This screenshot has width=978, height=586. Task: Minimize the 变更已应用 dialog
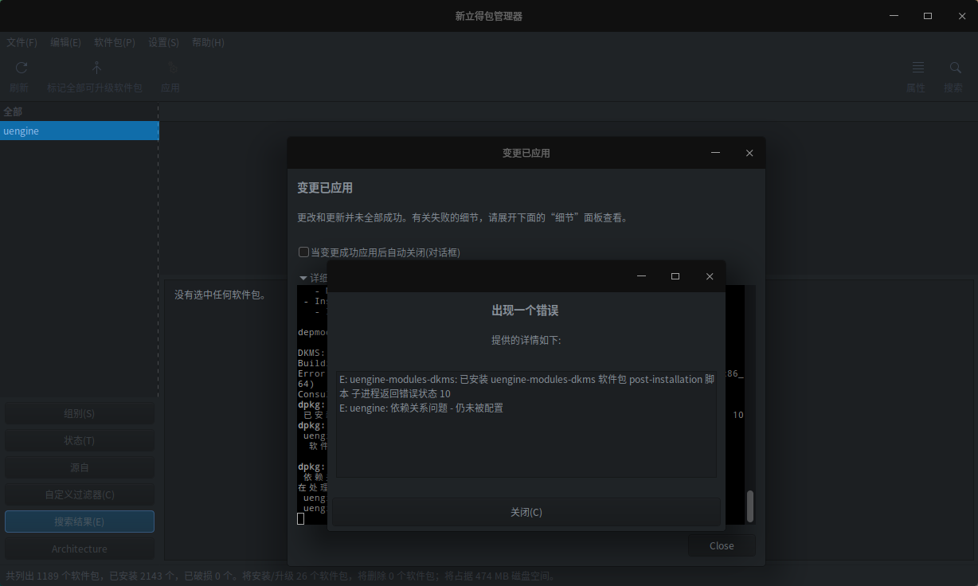point(716,153)
